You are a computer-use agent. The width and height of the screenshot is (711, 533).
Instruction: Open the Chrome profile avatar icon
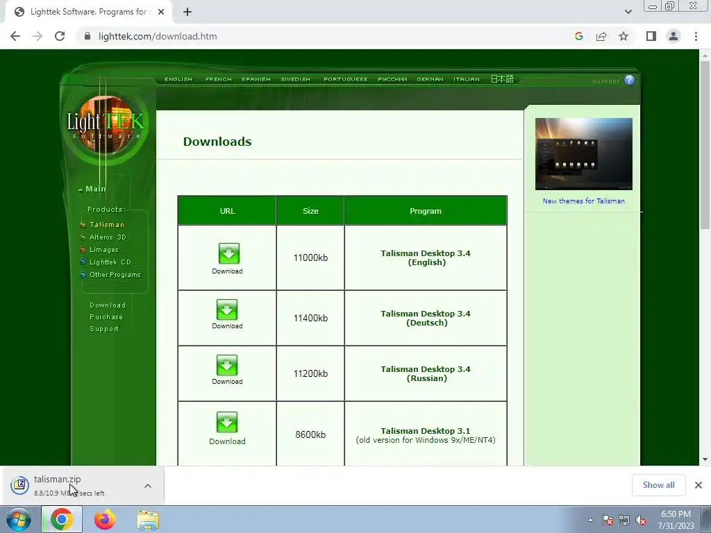[674, 36]
